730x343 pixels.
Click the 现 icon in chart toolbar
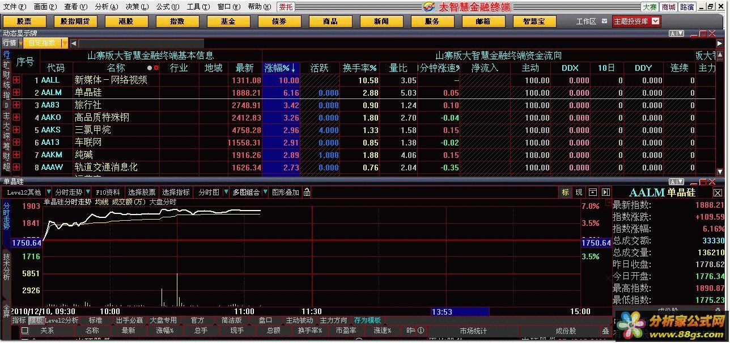579,192
